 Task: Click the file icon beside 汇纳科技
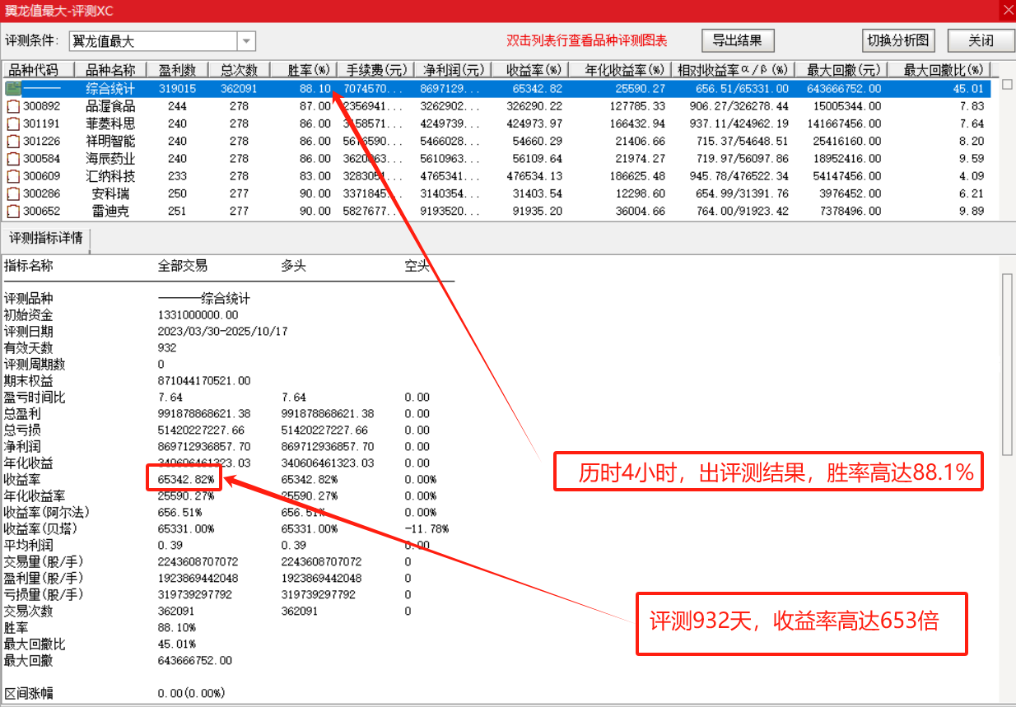pos(13,175)
